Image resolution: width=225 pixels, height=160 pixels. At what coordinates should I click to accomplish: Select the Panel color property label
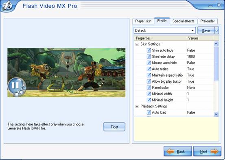coord(160,88)
